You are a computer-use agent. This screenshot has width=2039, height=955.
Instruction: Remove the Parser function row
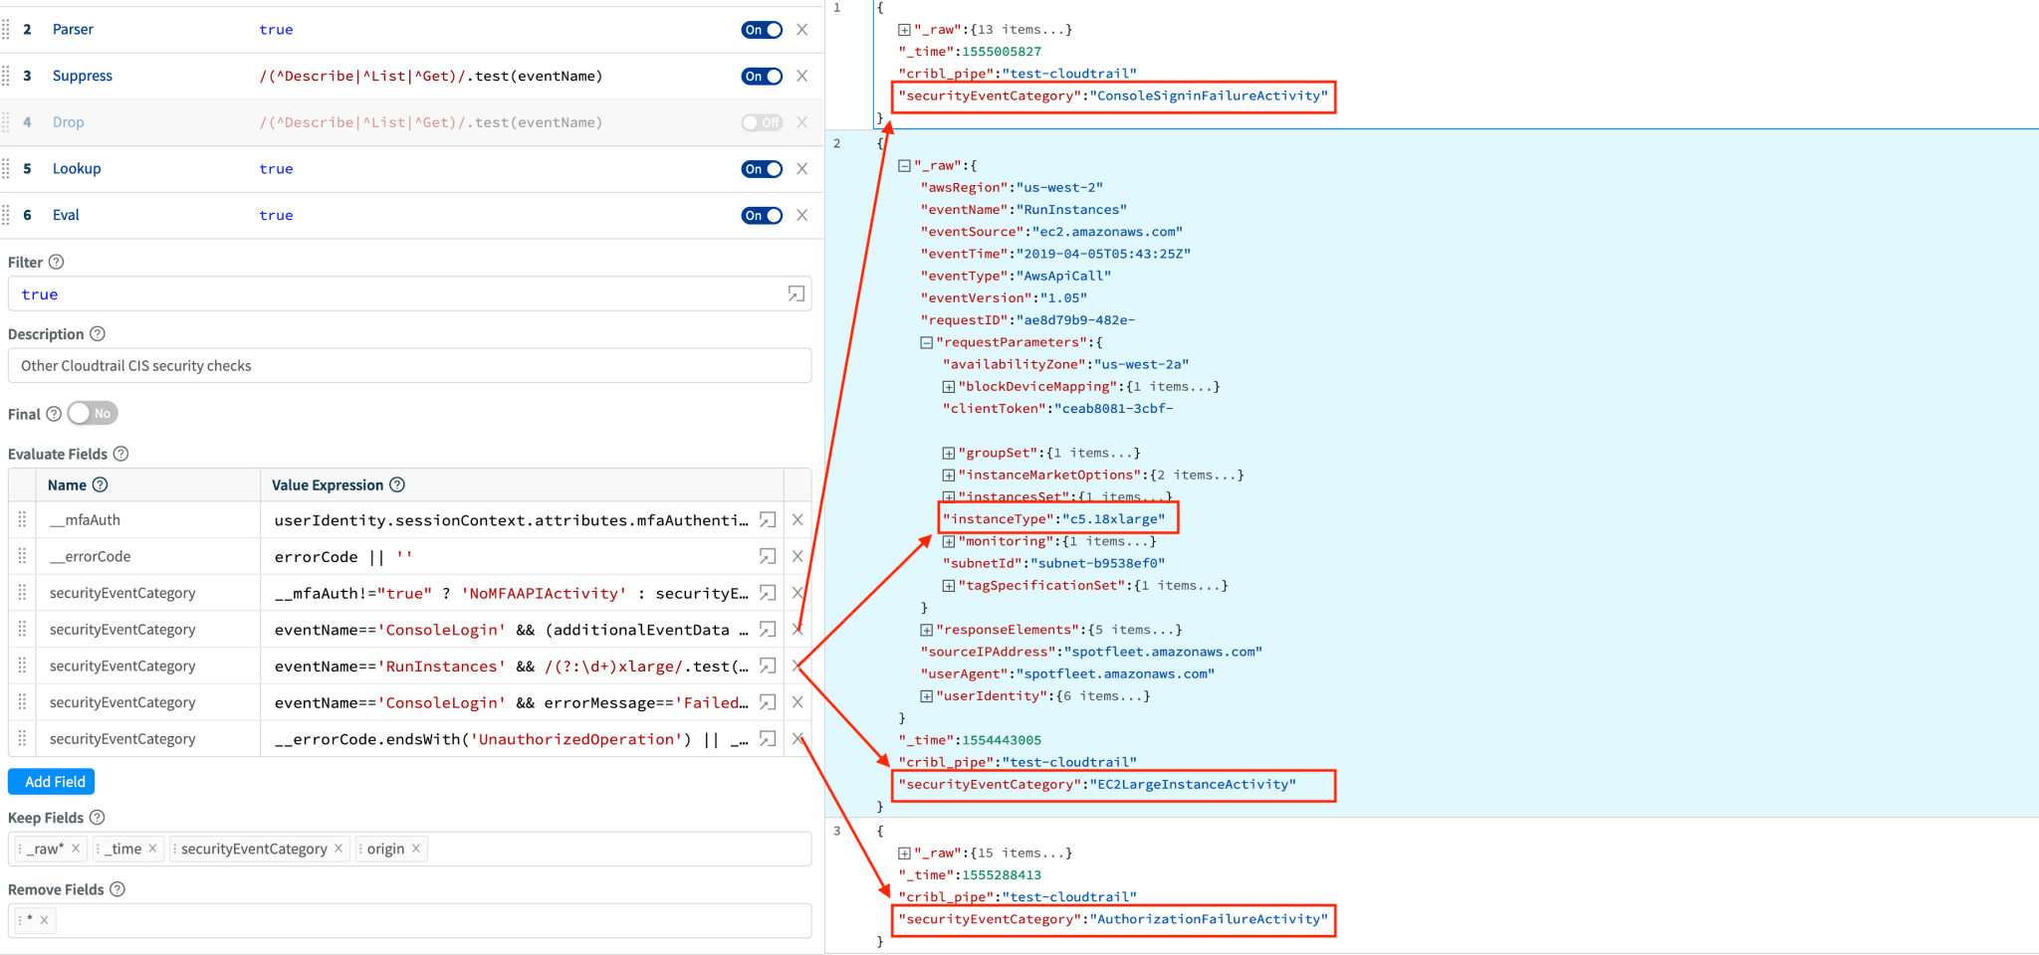[x=802, y=30]
